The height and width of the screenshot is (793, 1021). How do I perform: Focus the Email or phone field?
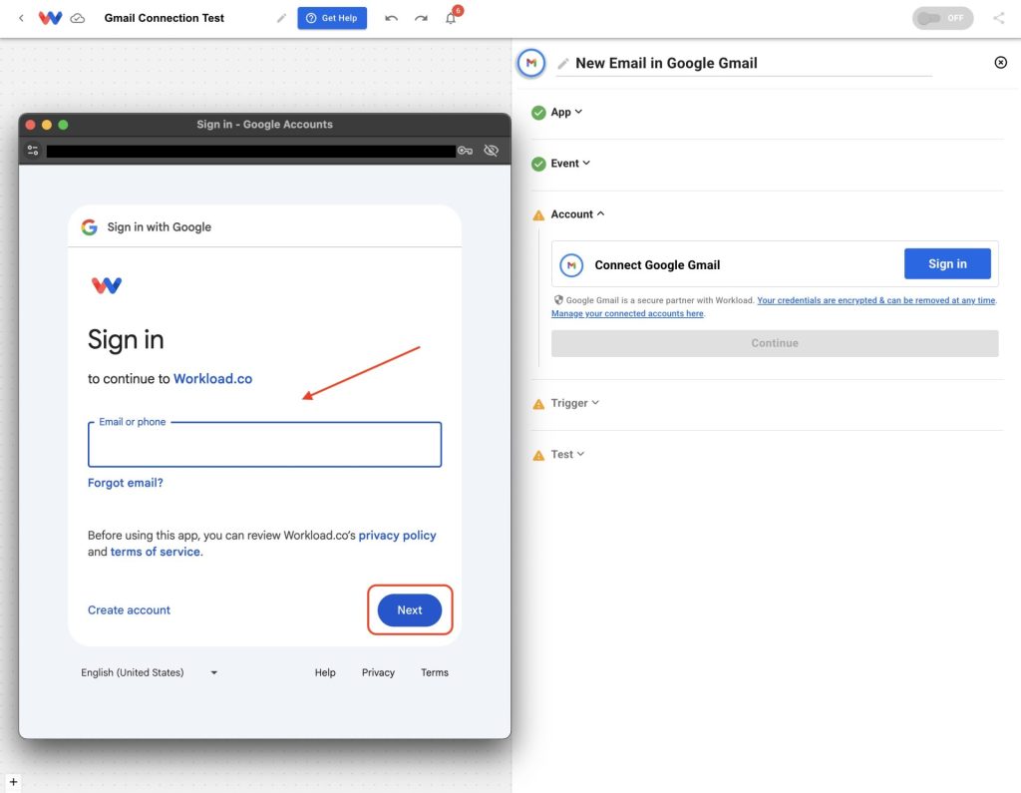pos(264,445)
